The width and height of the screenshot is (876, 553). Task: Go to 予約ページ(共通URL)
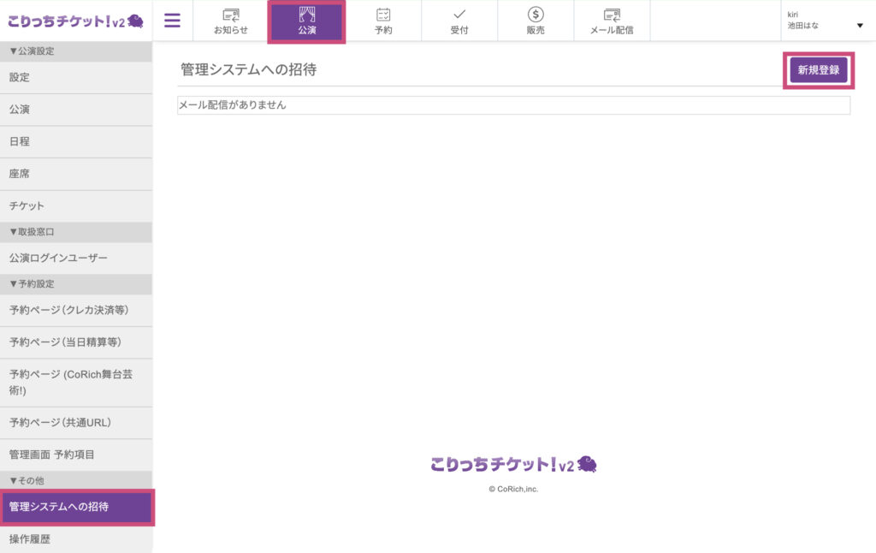click(76, 423)
